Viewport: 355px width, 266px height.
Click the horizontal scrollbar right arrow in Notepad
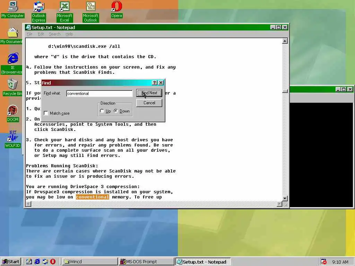point(280,204)
